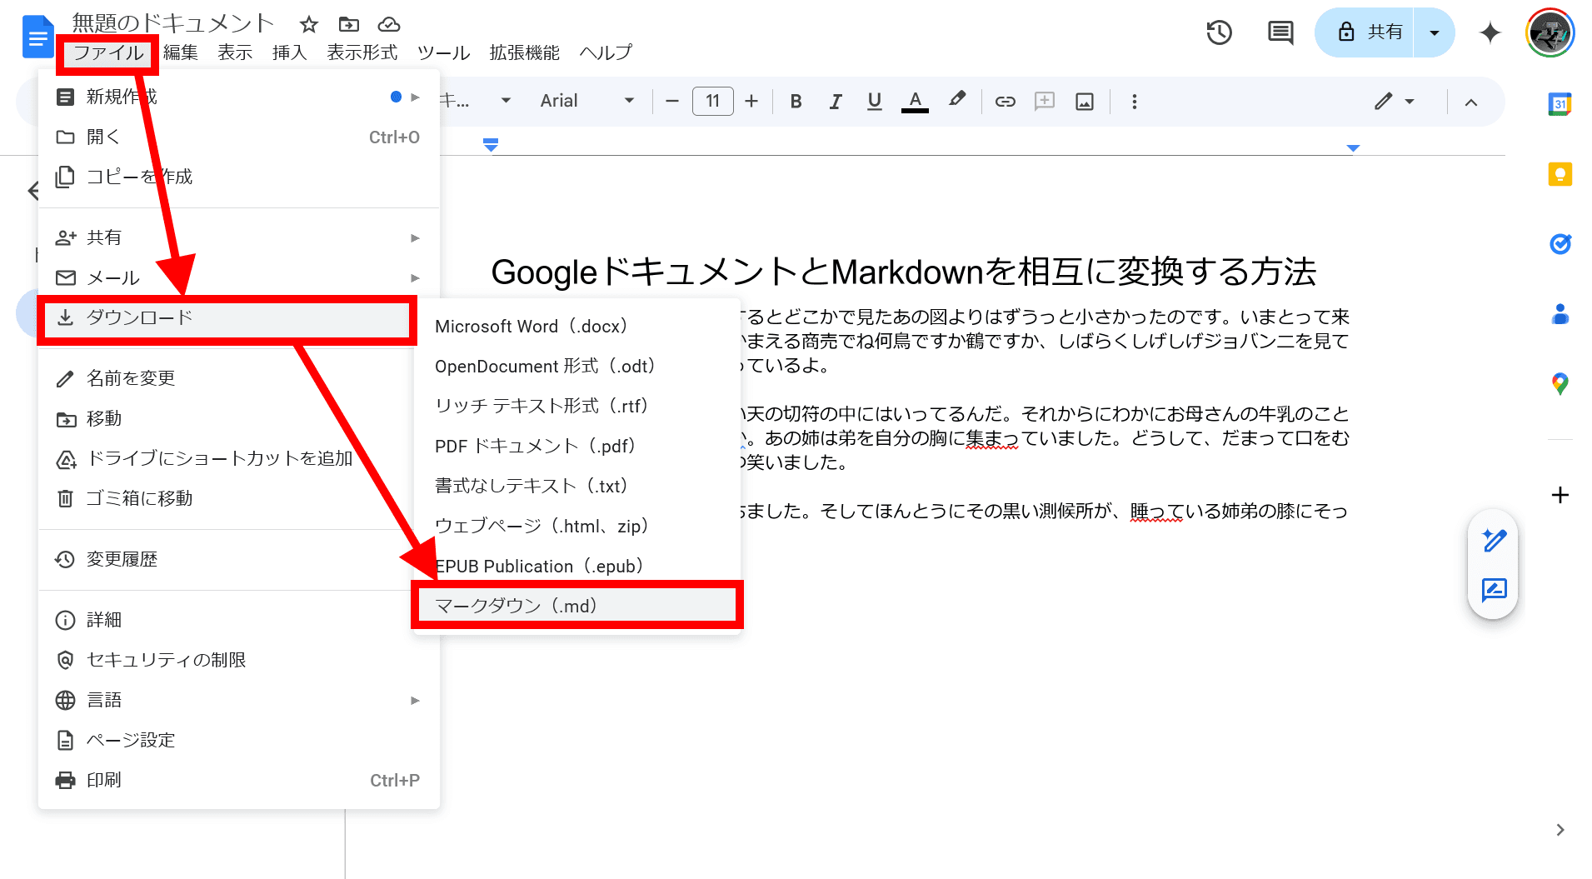Toggle underline formatting
Screen dimensions: 1592x879
(874, 101)
